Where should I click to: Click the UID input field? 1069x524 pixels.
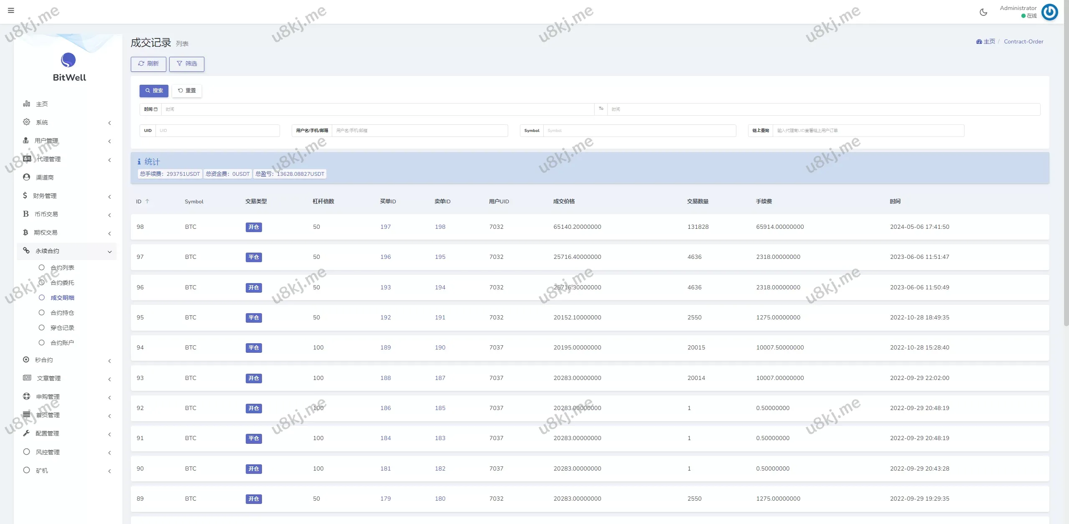[217, 131]
